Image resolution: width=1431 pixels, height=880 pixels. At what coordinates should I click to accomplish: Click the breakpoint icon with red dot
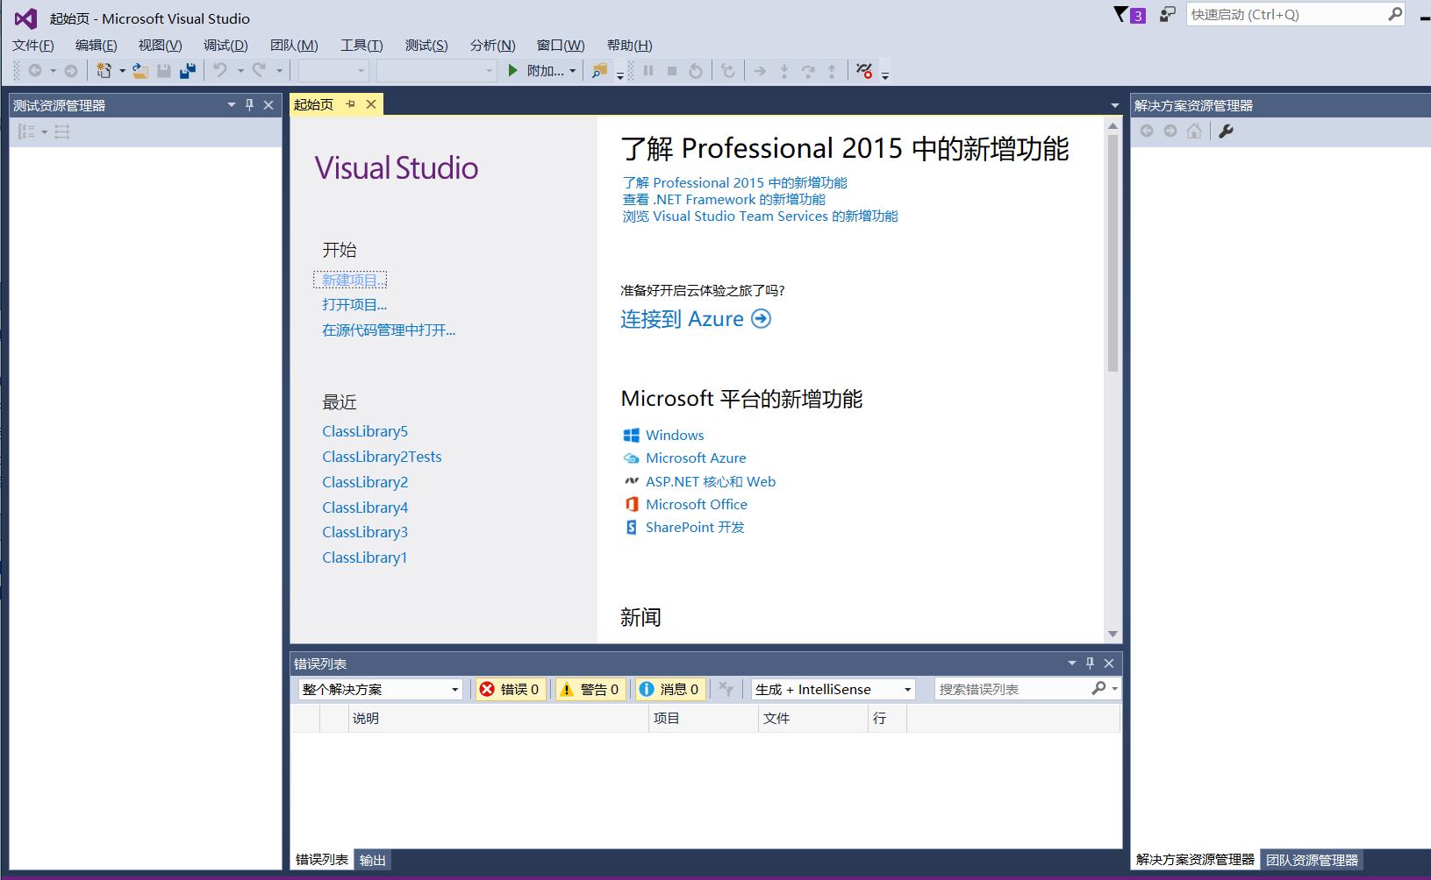pyautogui.click(x=864, y=71)
